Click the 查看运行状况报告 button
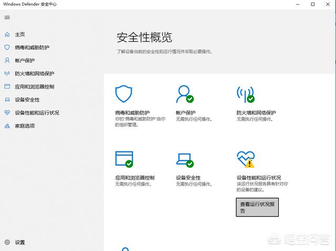 click(257, 207)
